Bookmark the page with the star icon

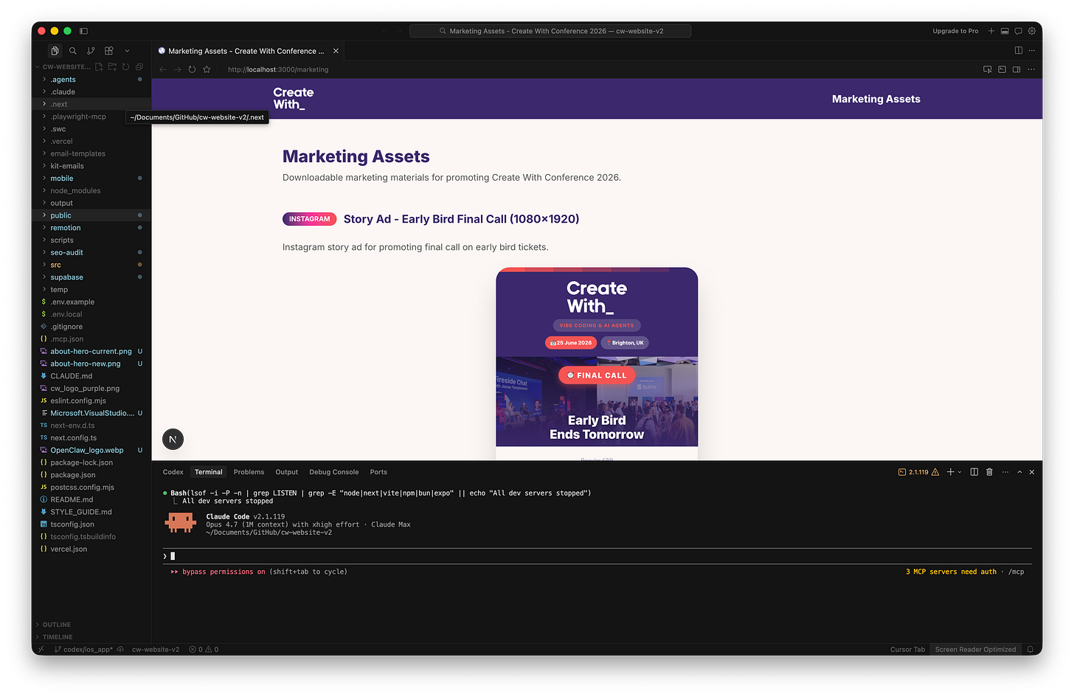click(x=207, y=69)
